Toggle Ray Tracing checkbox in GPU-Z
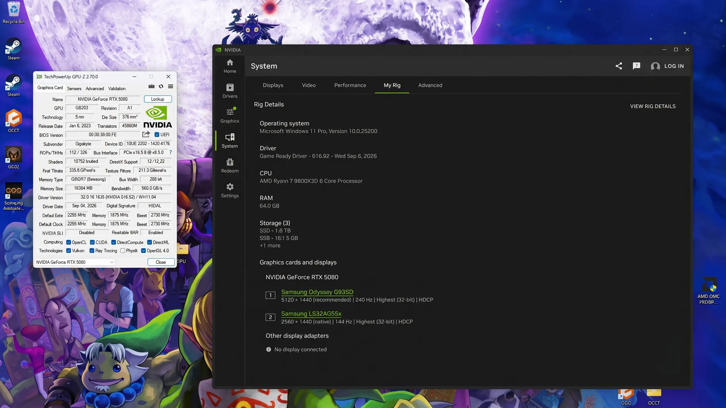Viewport: 726px width, 408px height. [92, 251]
